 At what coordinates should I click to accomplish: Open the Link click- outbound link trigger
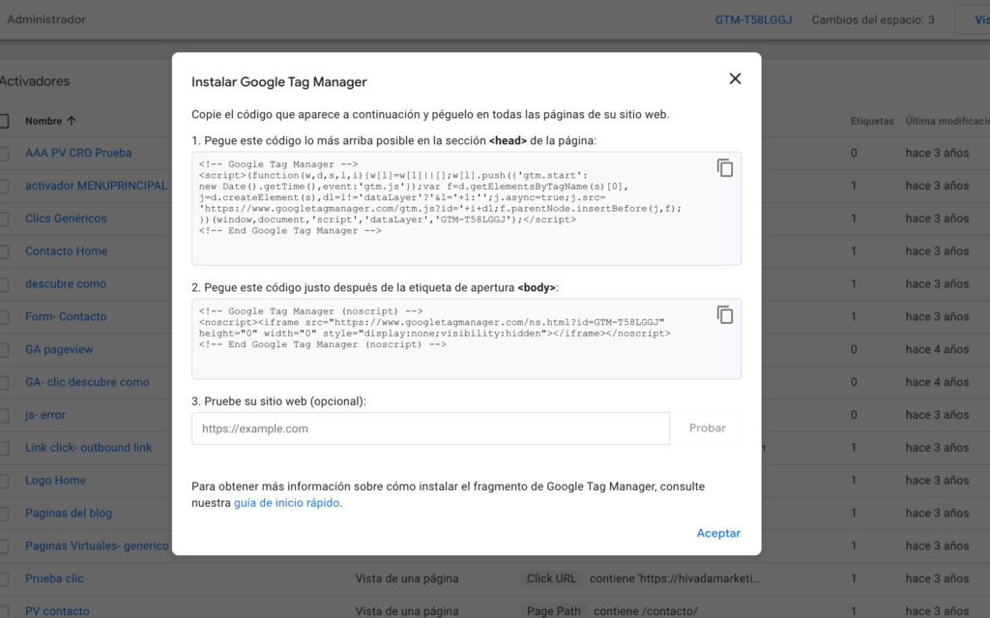pyautogui.click(x=88, y=448)
